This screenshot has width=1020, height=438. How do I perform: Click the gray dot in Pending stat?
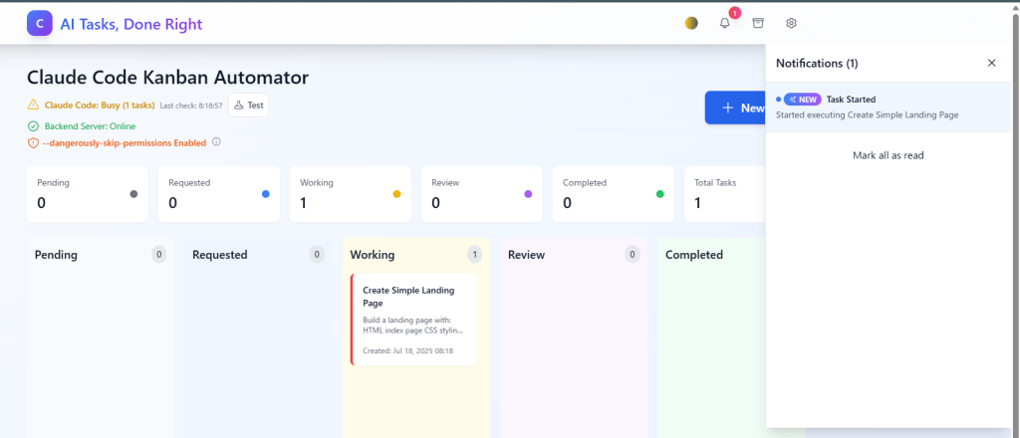coord(134,194)
